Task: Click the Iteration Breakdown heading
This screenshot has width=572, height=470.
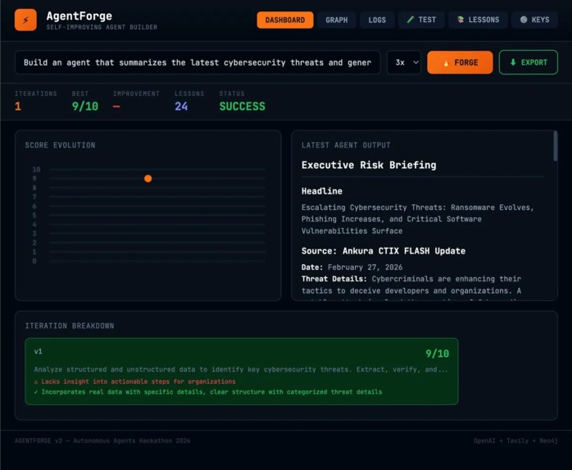Action: [x=70, y=326]
